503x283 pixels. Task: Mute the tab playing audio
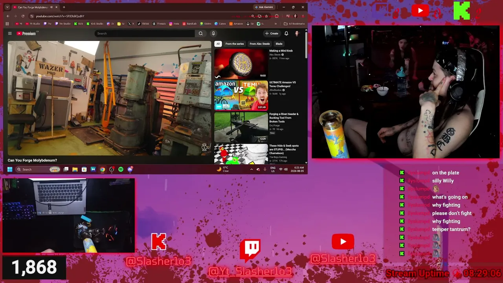pyautogui.click(x=51, y=7)
